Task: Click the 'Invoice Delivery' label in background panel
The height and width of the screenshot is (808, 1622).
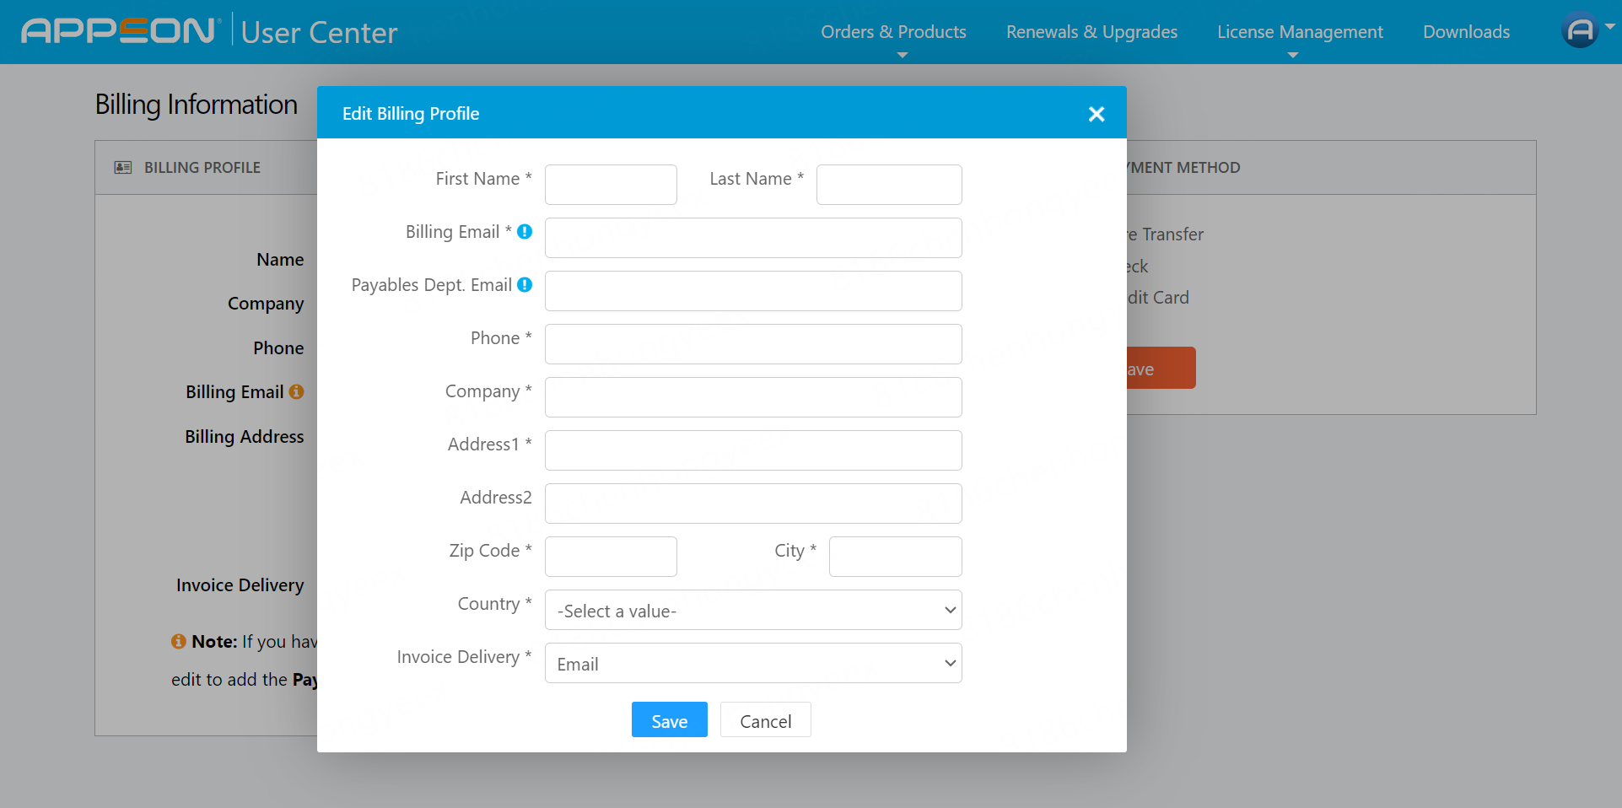Action: pyautogui.click(x=240, y=585)
